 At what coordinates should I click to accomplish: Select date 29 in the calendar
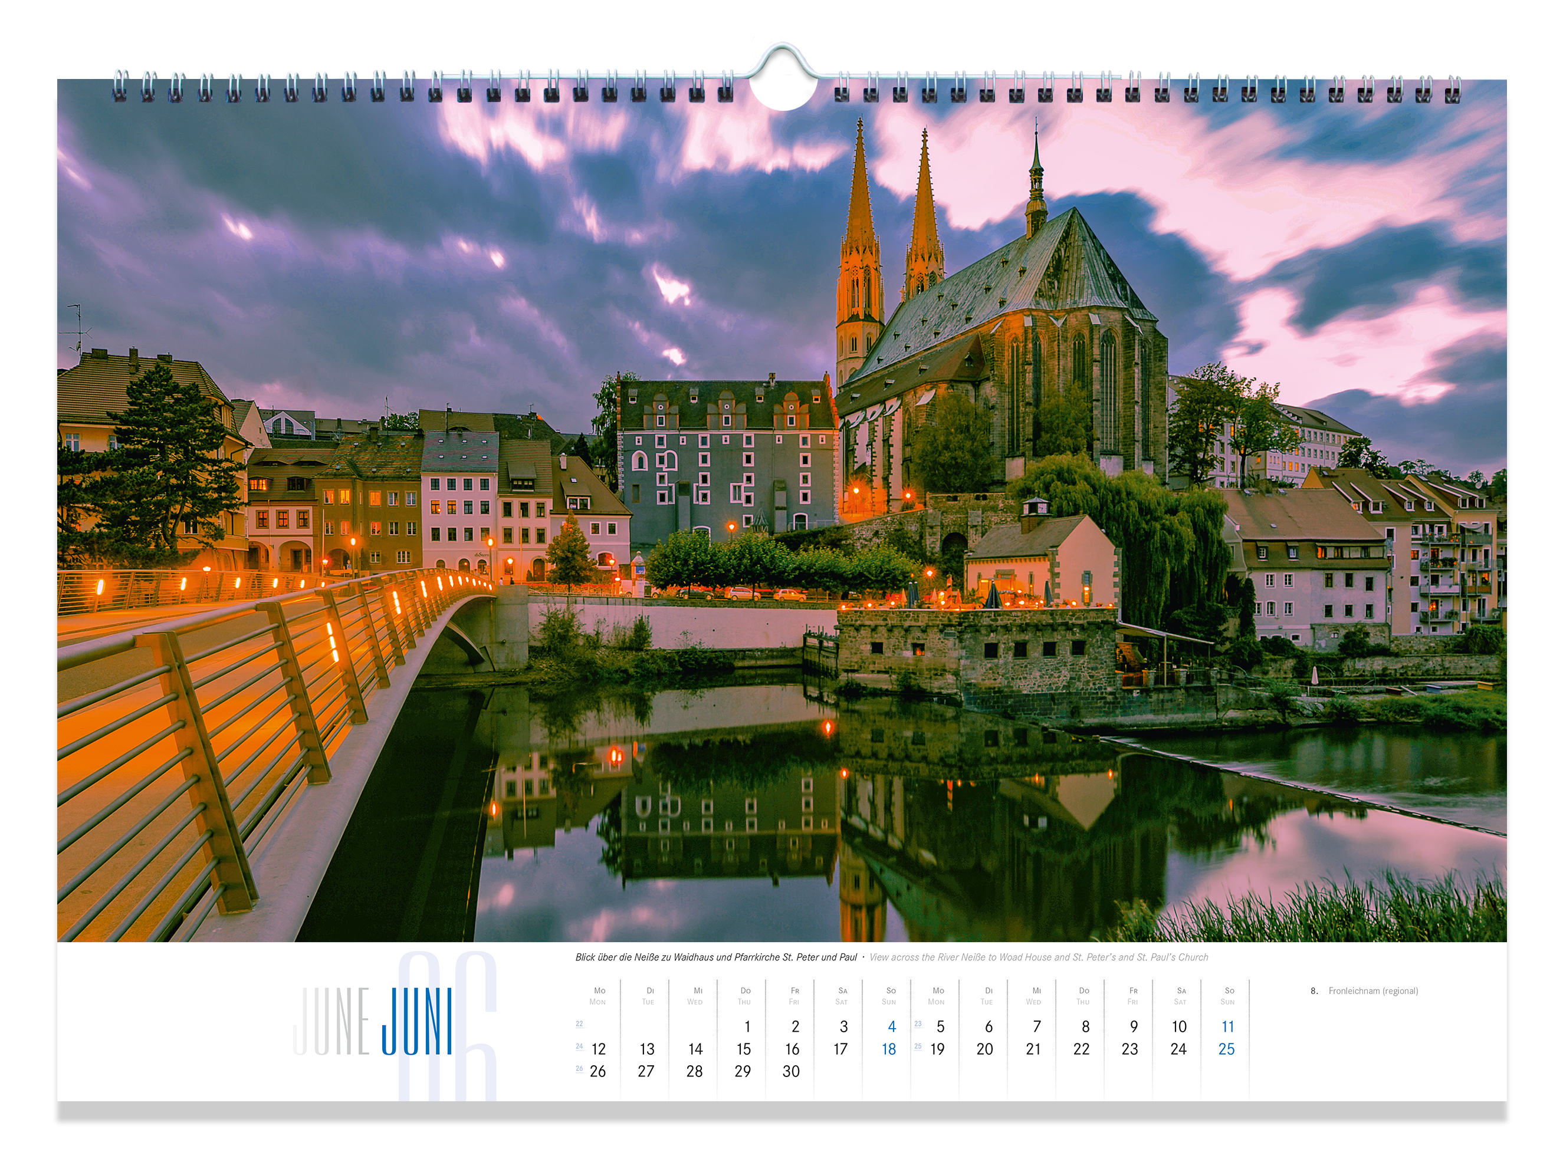click(x=743, y=1071)
